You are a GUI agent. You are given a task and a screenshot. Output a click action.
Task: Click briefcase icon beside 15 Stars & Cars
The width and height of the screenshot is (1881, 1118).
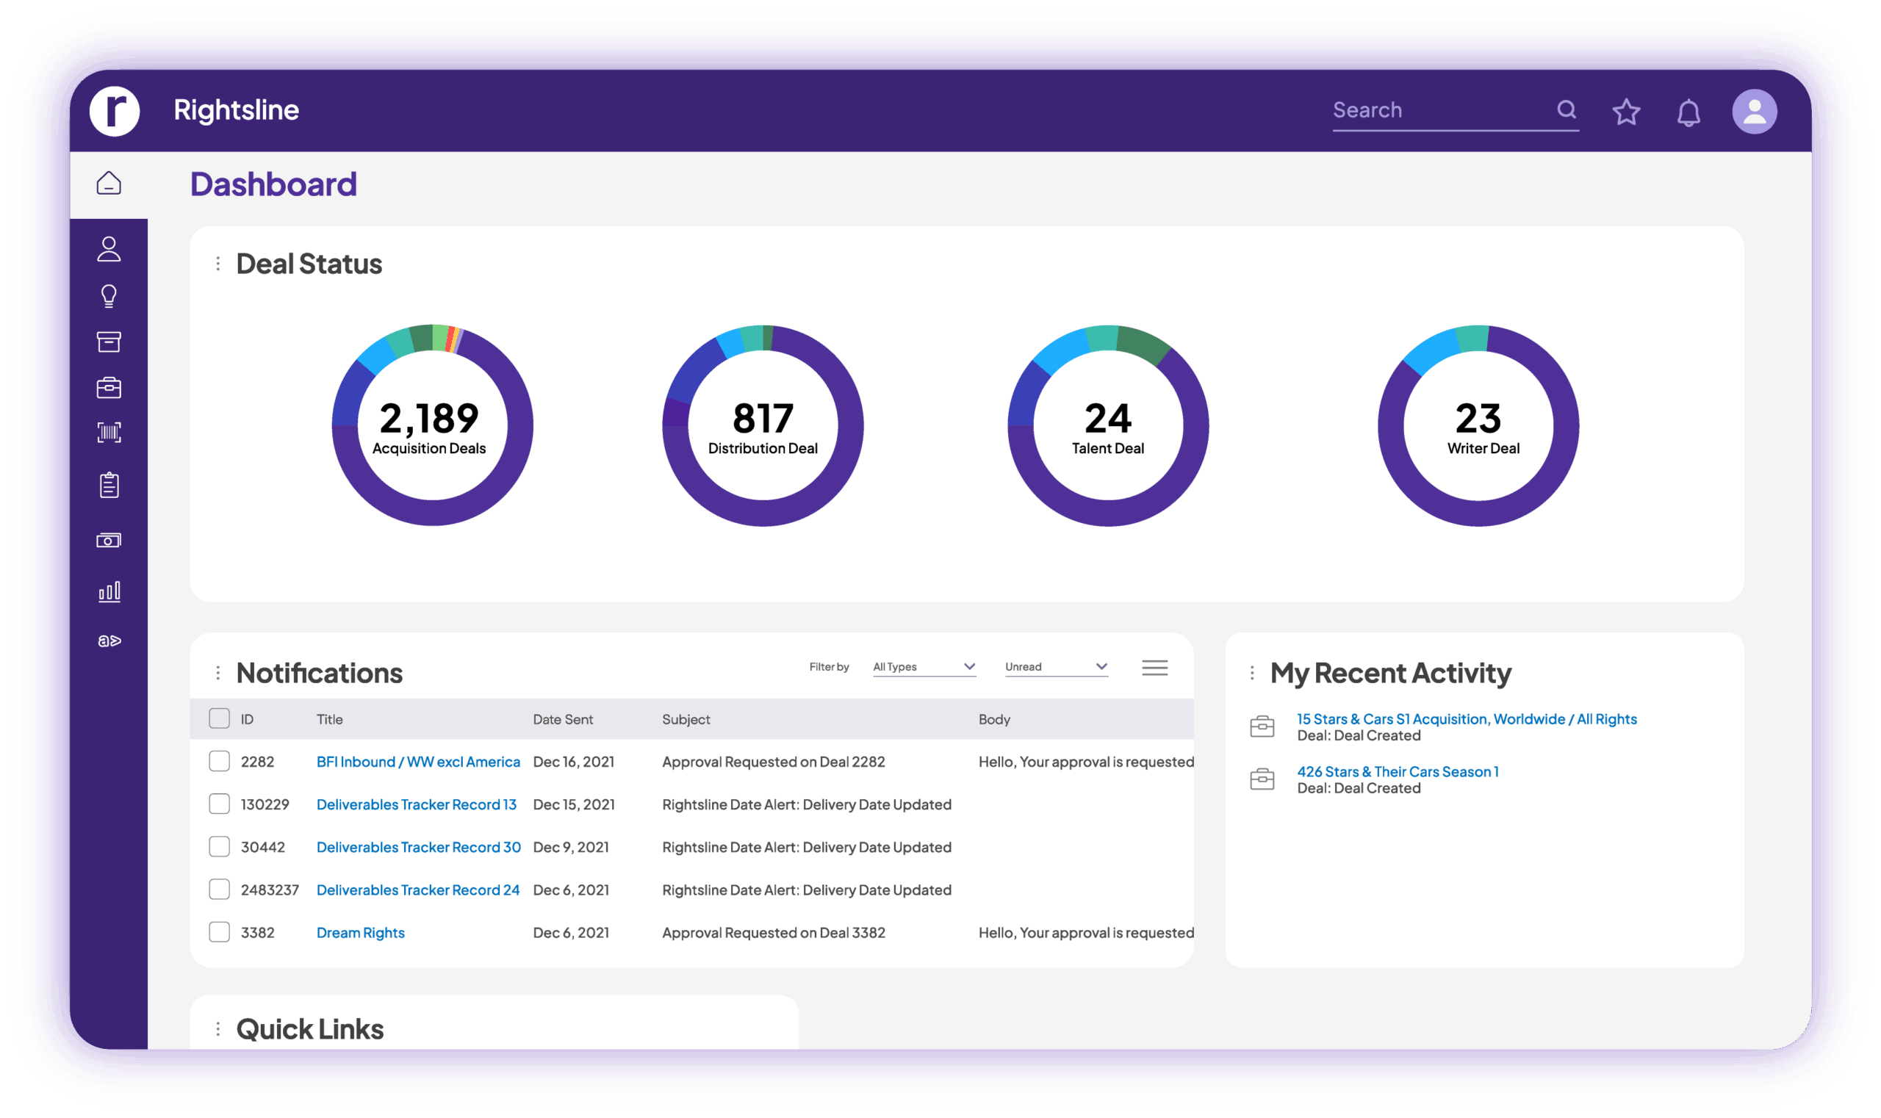pos(1262,726)
